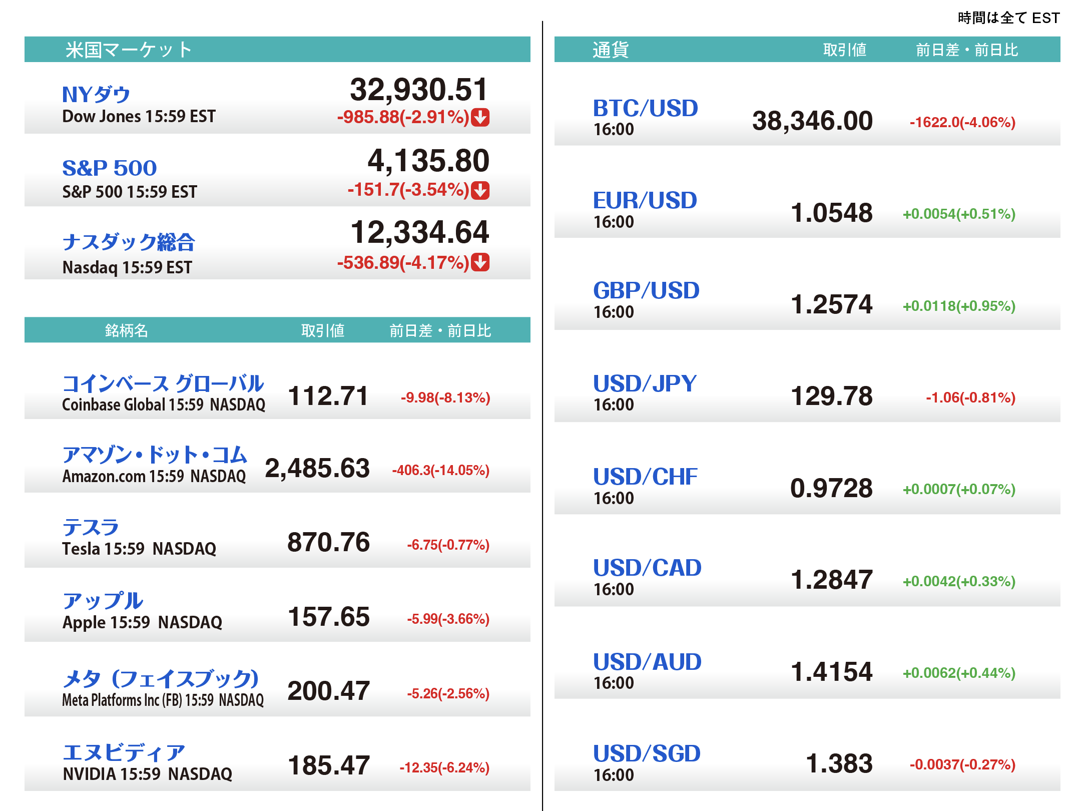Select the EUR/USD currency pair
This screenshot has width=1084, height=811.
pyautogui.click(x=645, y=200)
